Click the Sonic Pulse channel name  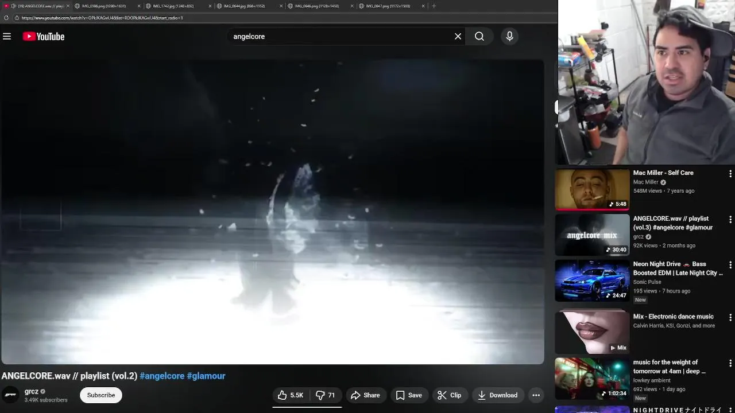pos(647,282)
